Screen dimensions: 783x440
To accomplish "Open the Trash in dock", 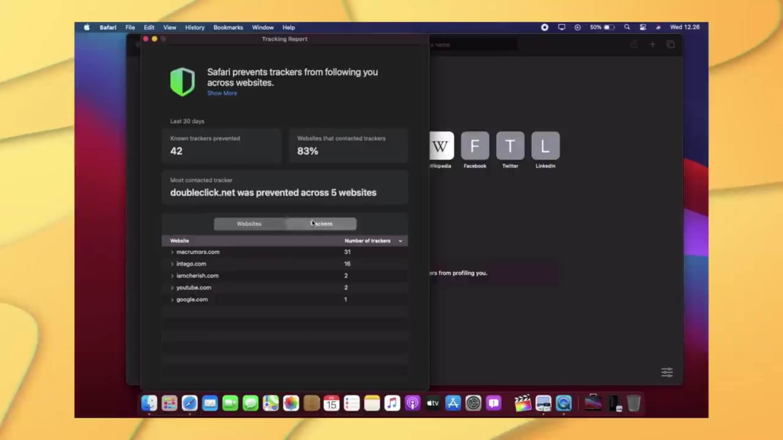I will [633, 403].
